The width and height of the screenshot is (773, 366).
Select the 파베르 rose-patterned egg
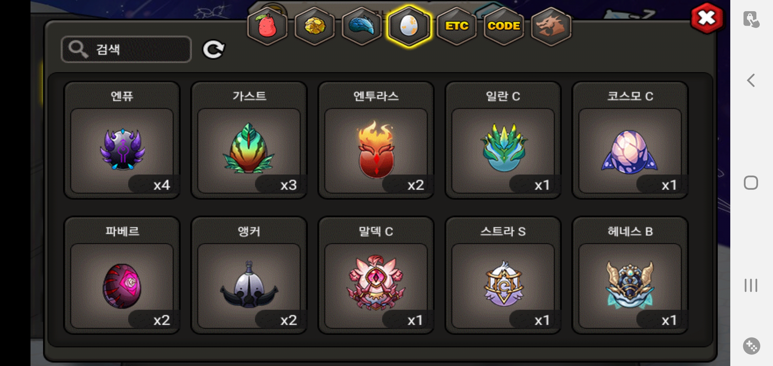click(x=122, y=275)
